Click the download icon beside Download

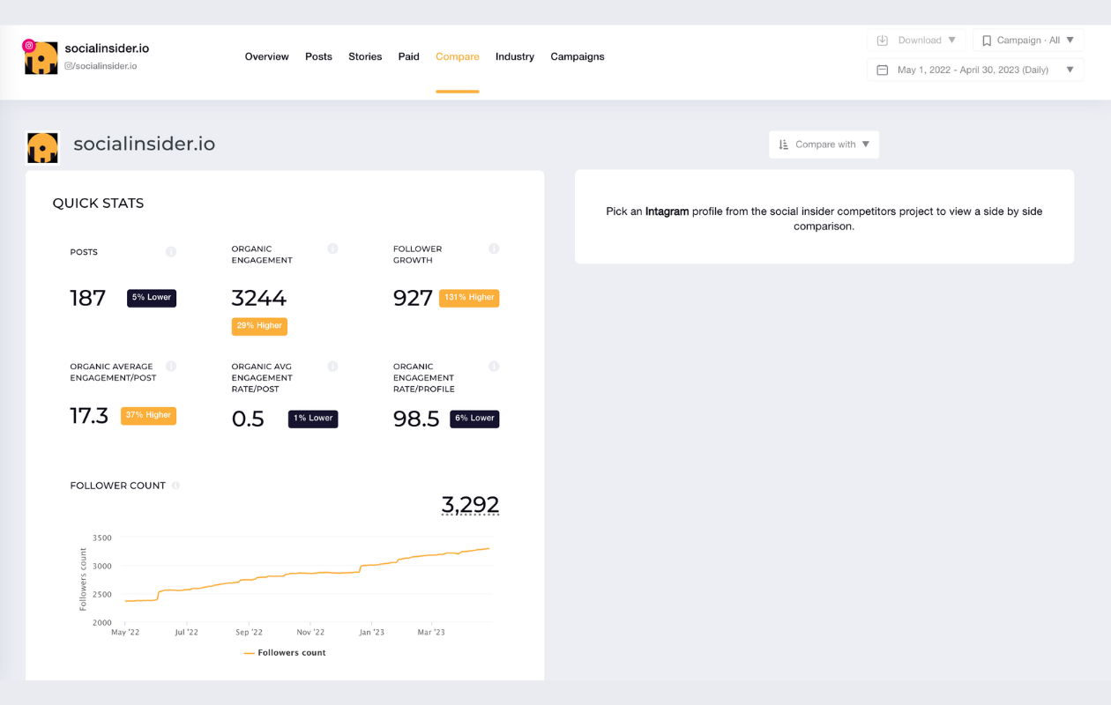pyautogui.click(x=883, y=41)
